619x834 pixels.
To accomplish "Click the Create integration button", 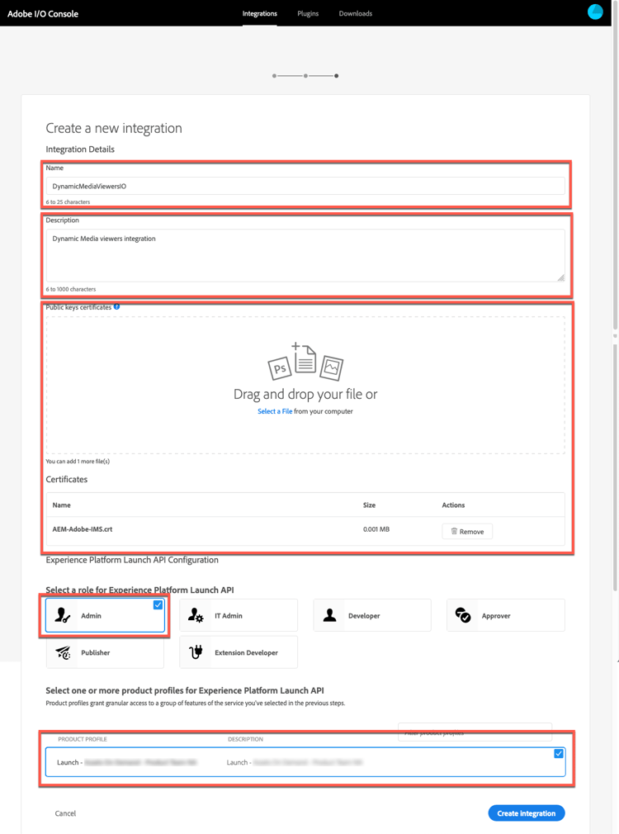I will 527,813.
